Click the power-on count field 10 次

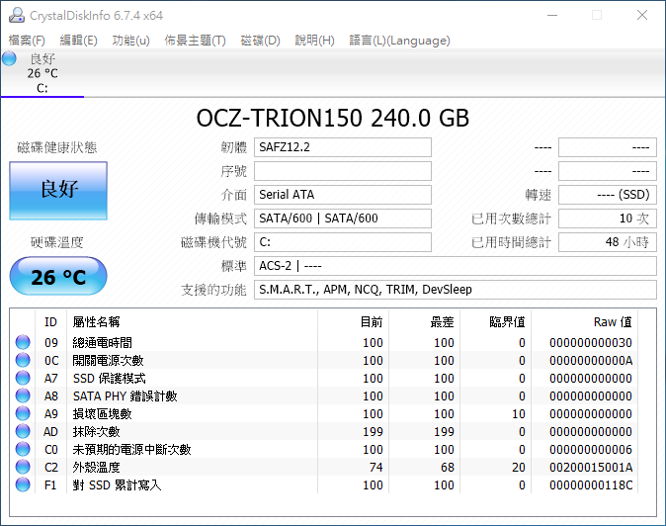point(608,219)
